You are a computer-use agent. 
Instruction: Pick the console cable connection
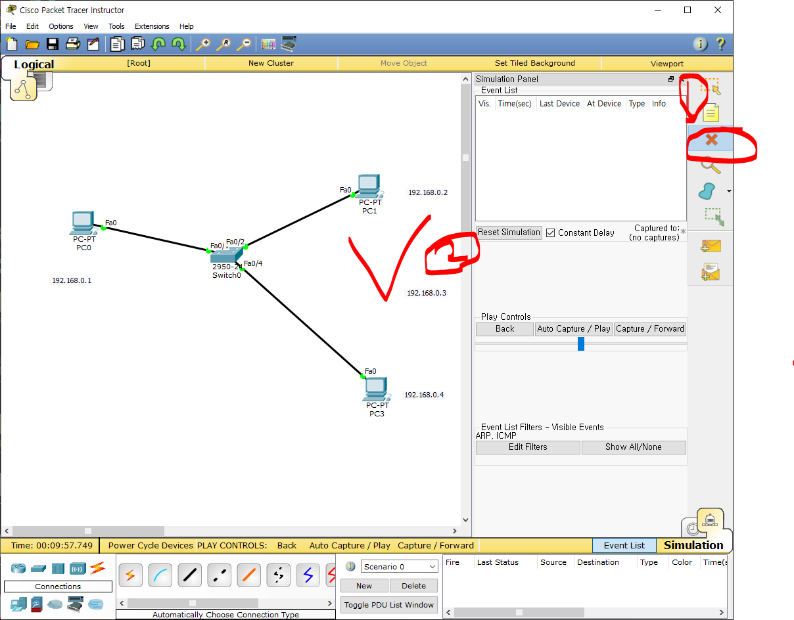160,575
